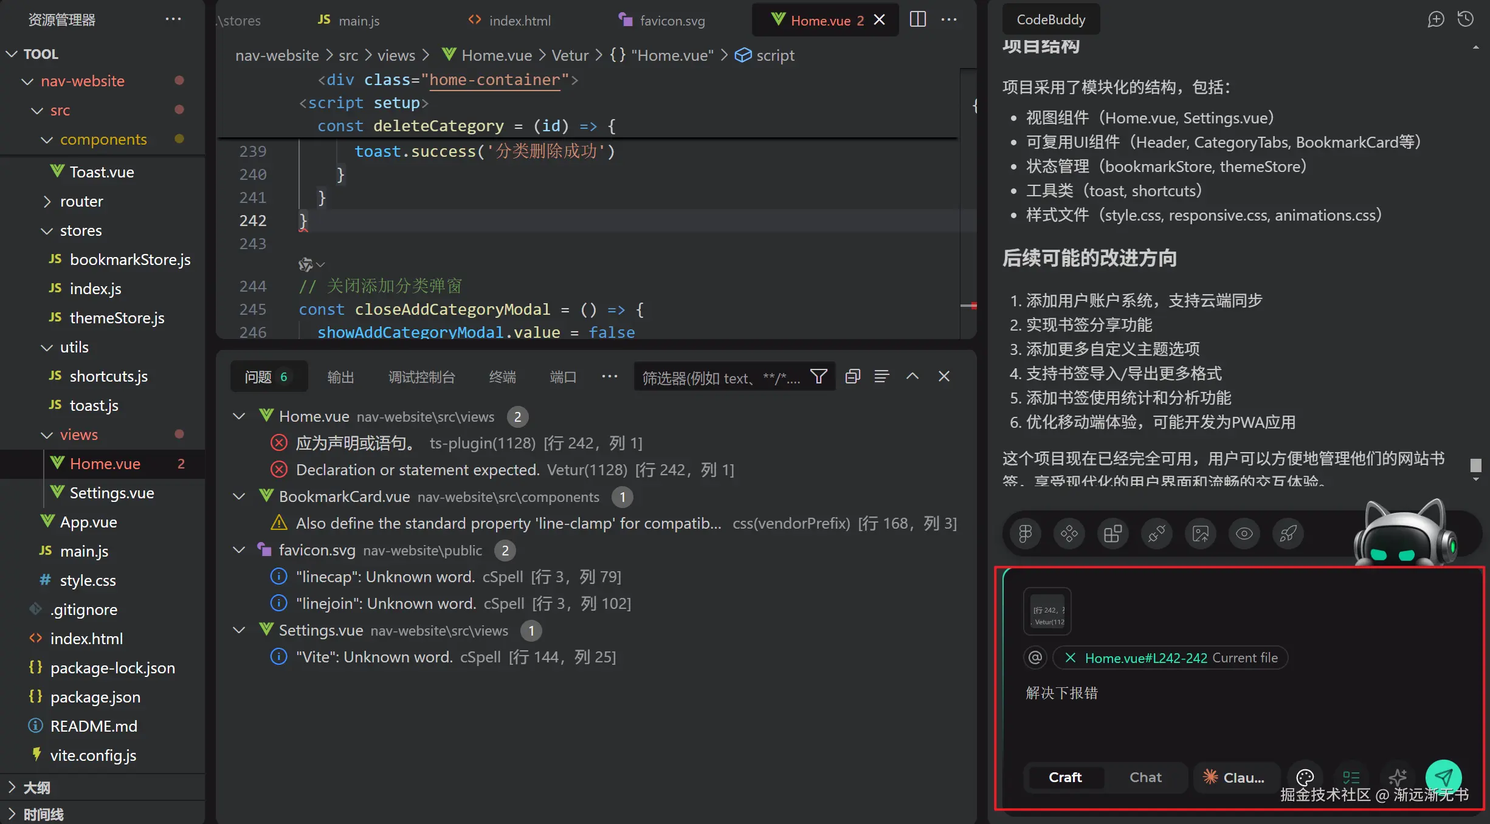Open the chat history clock icon

tap(1466, 19)
